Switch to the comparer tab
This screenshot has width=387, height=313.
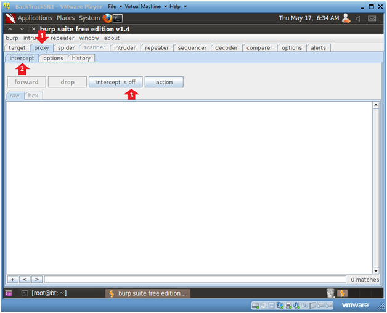[x=259, y=48]
